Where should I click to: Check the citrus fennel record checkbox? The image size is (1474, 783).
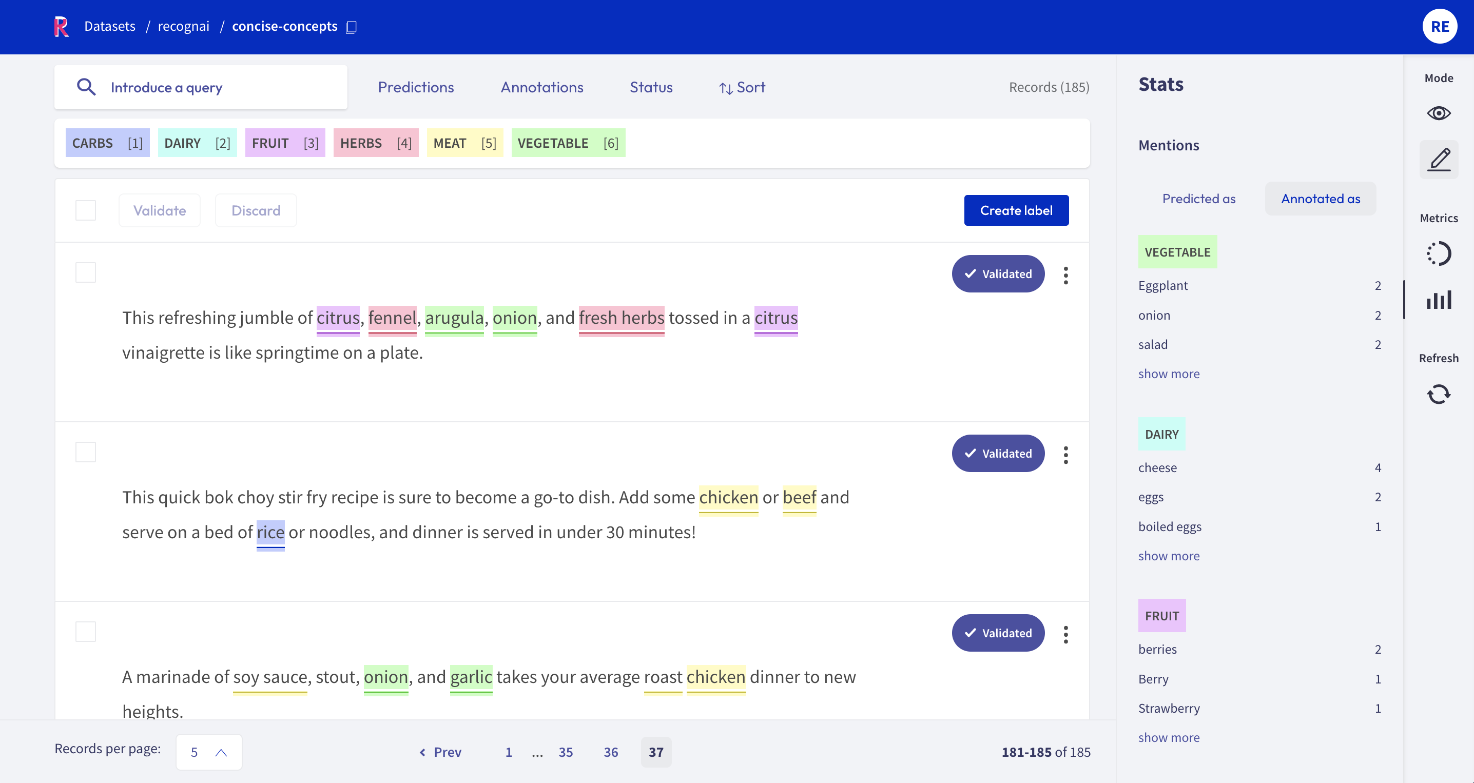click(x=86, y=272)
